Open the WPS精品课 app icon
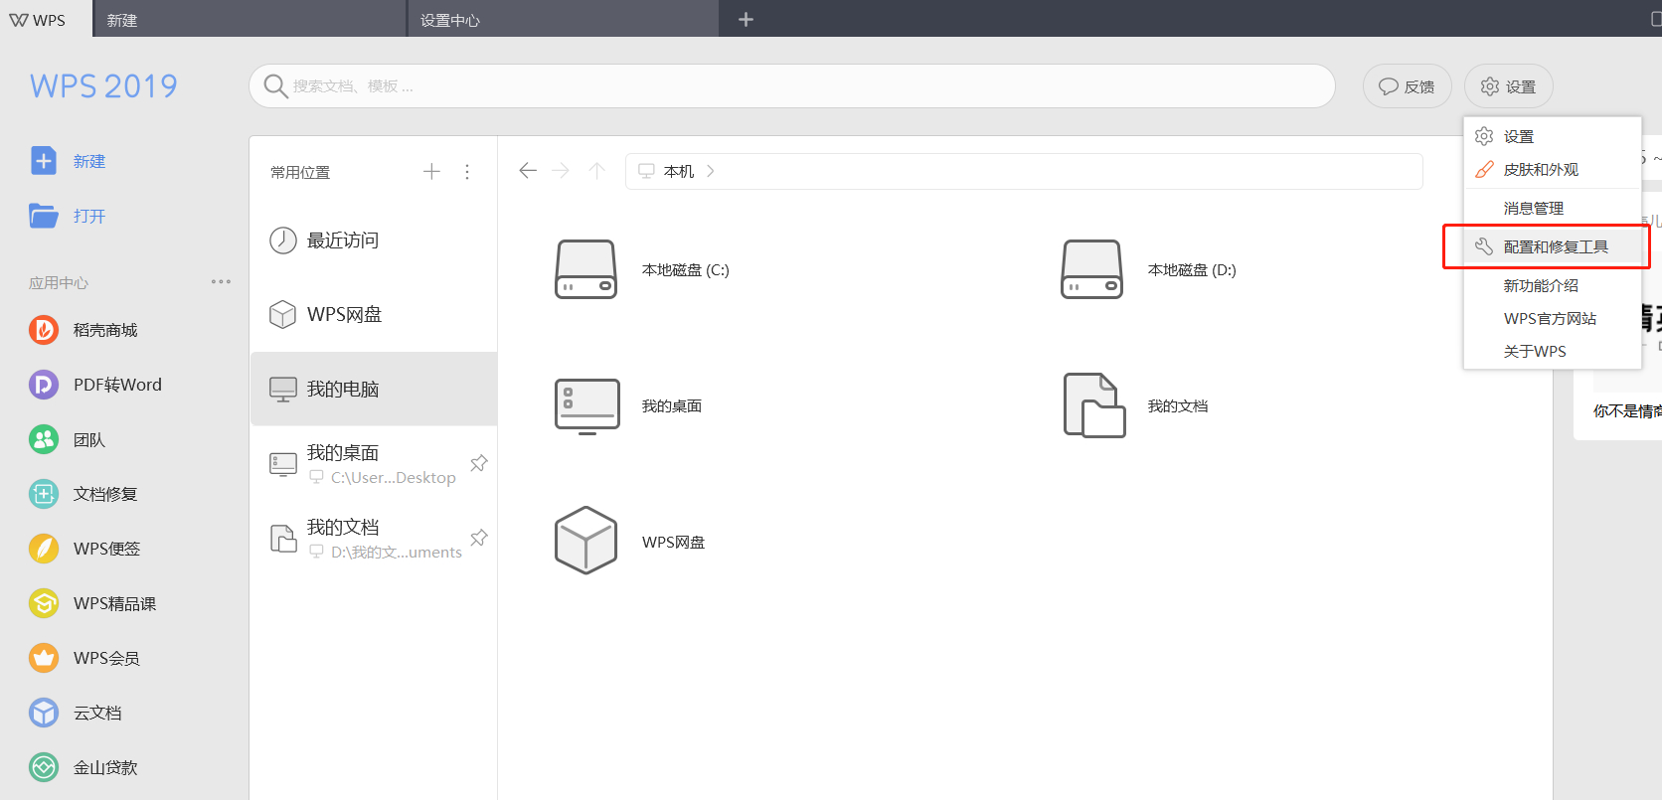Viewport: 1662px width, 800px height. (44, 603)
